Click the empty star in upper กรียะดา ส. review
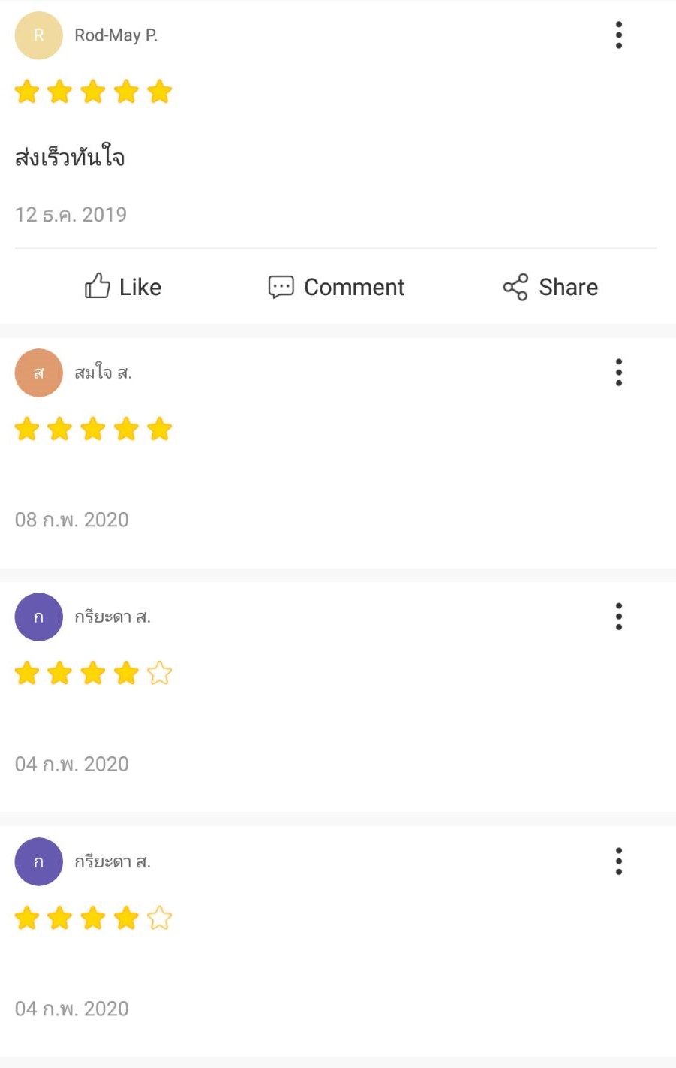 pyautogui.click(x=159, y=674)
